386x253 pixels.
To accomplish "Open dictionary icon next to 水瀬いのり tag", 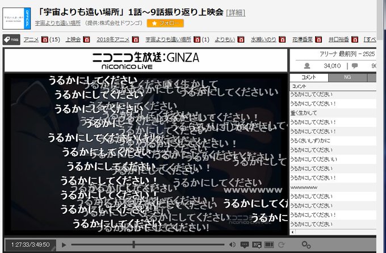I will (x=282, y=39).
